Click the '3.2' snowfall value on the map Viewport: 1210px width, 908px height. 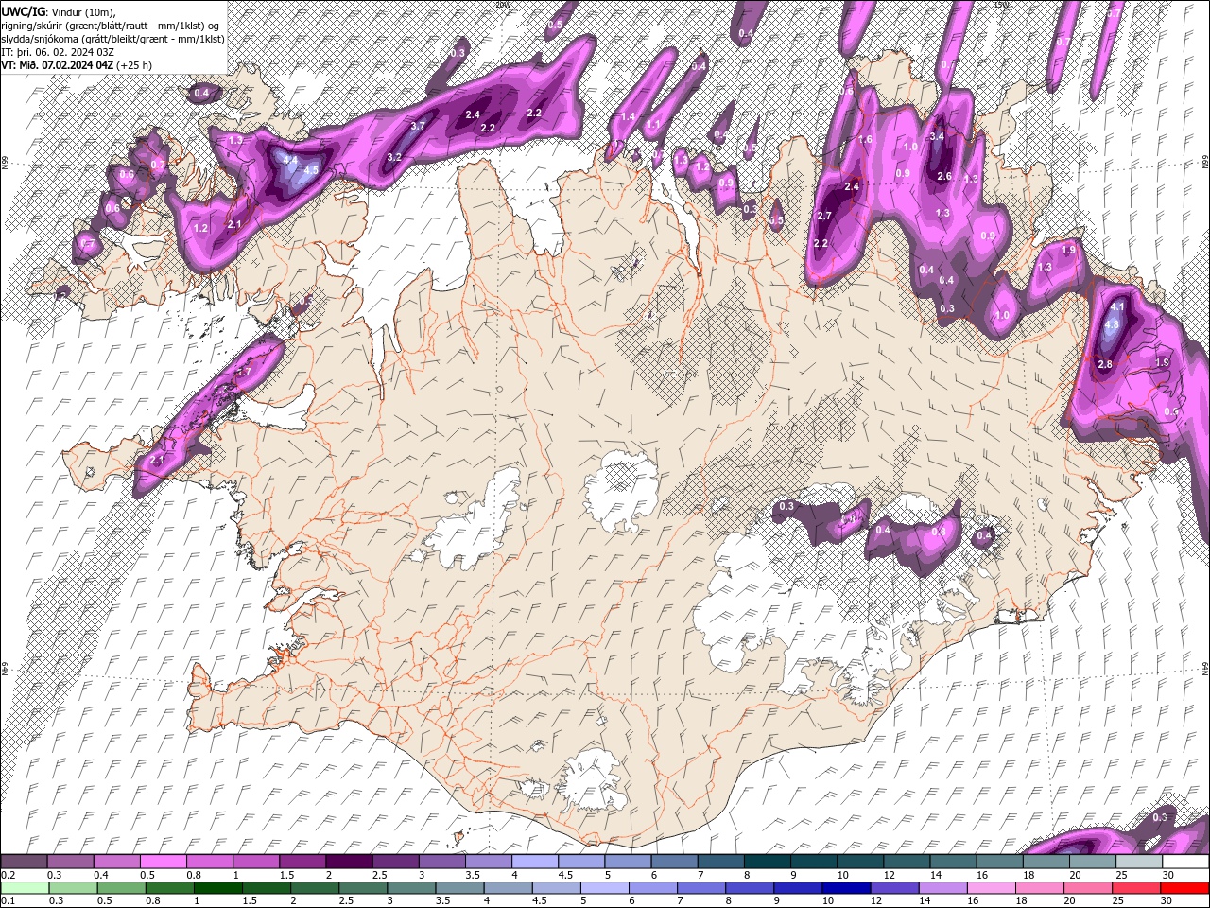tap(394, 157)
